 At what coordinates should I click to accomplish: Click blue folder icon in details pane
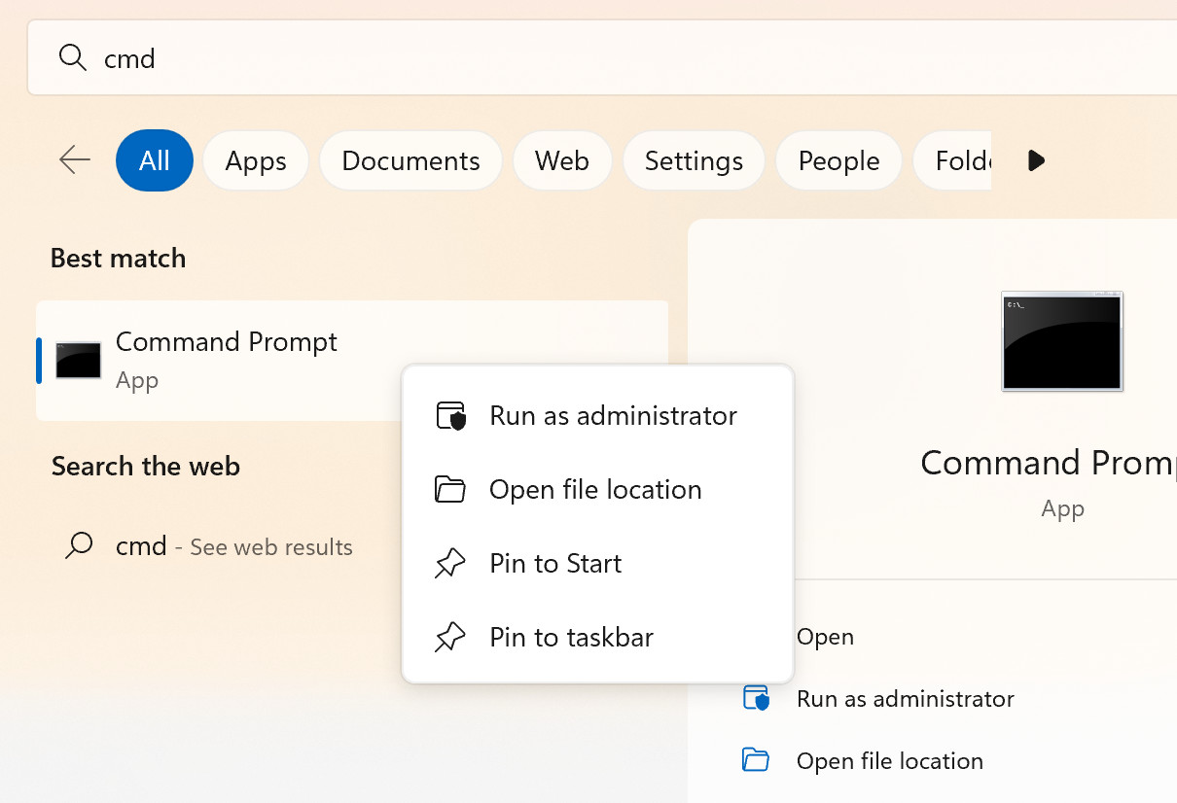(756, 759)
